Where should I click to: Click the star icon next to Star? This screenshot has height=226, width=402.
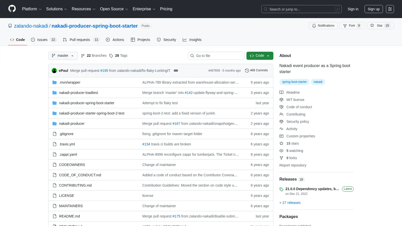[372, 25]
